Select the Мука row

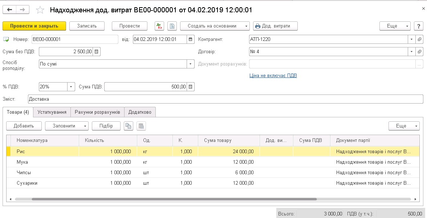pos(213,162)
